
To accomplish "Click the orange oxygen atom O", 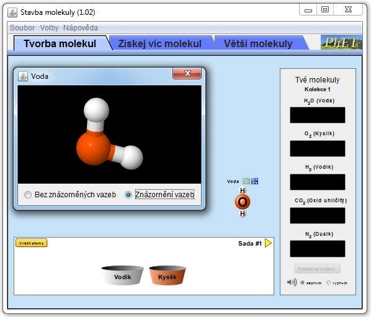I will click(243, 202).
